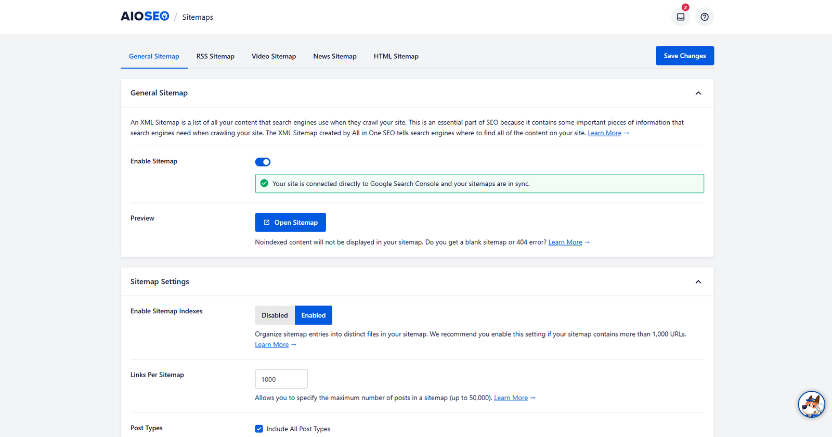The height and width of the screenshot is (437, 832).
Task: Toggle the Enable Sitemap switch
Action: pos(263,162)
